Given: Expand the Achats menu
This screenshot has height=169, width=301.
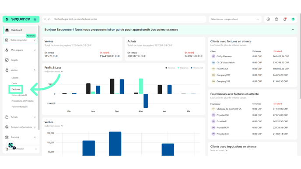Looking at the screenshot, I should [35, 117].
